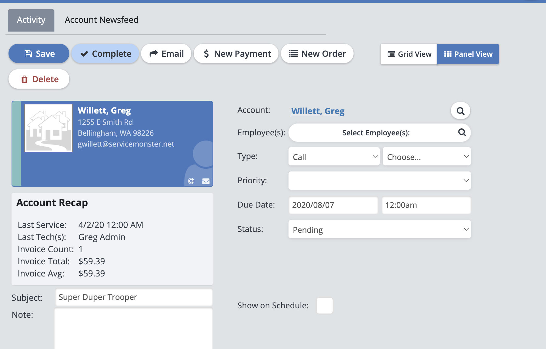Screen dimensions: 546x349
Task: Create a New Payment
Action: [236, 54]
